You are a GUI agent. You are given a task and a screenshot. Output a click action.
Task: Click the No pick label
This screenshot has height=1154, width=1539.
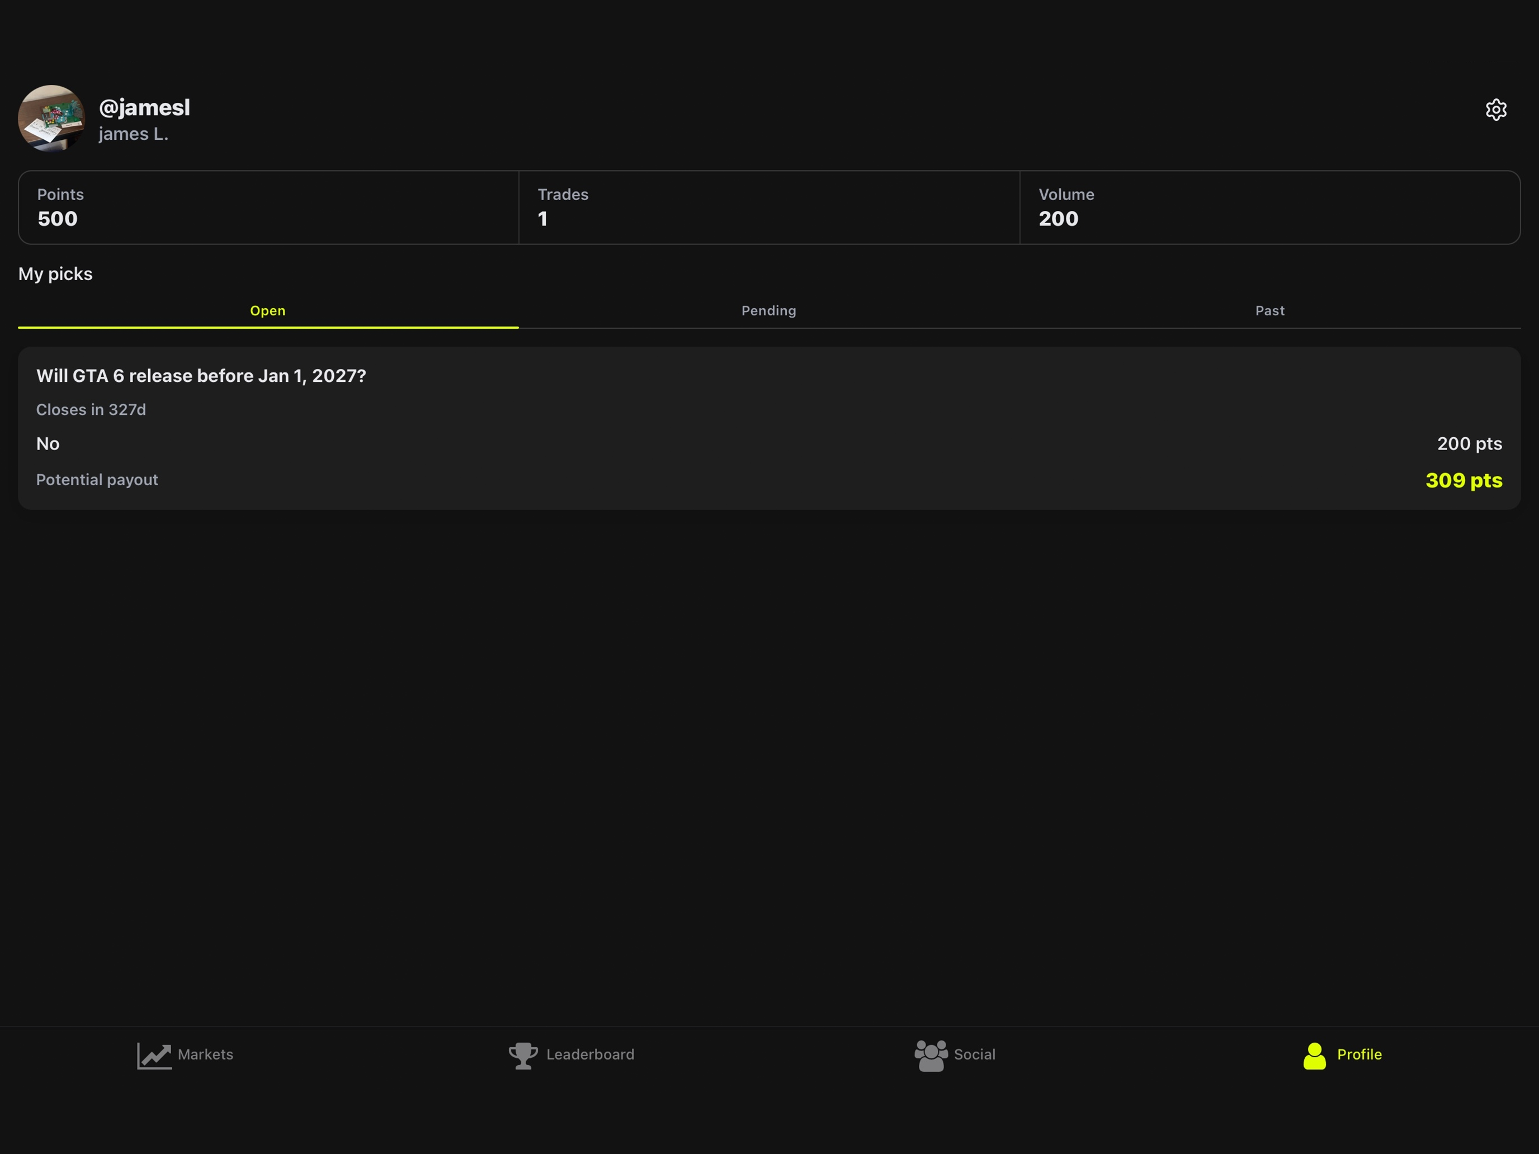[48, 444]
